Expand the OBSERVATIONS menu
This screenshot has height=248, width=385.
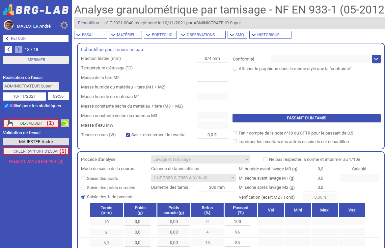click(x=202, y=35)
